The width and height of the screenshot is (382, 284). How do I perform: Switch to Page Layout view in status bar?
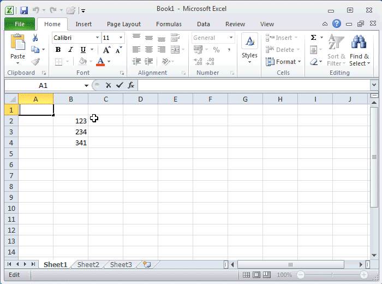coord(257,275)
